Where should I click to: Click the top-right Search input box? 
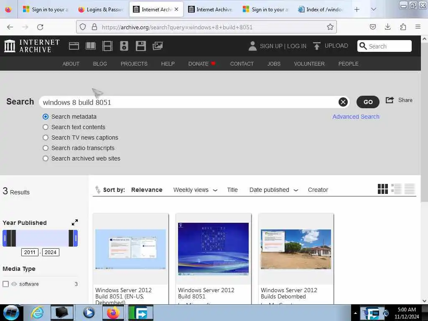coord(385,46)
